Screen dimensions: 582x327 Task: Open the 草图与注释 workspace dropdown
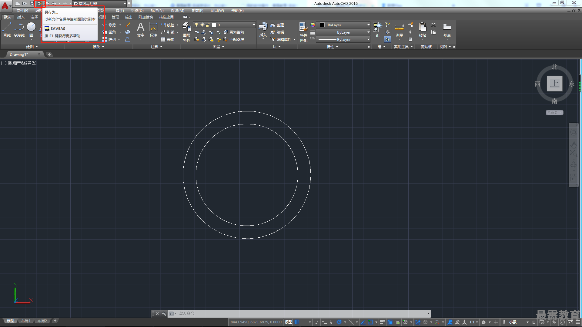(100, 4)
